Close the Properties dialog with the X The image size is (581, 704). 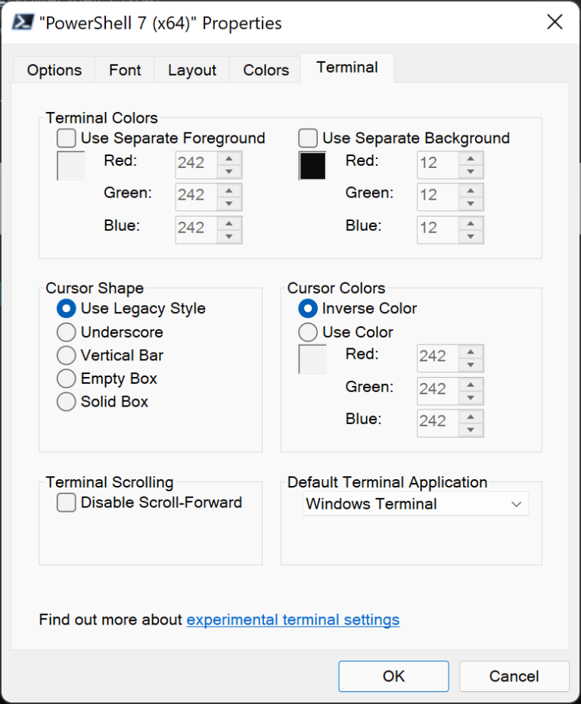point(555,22)
